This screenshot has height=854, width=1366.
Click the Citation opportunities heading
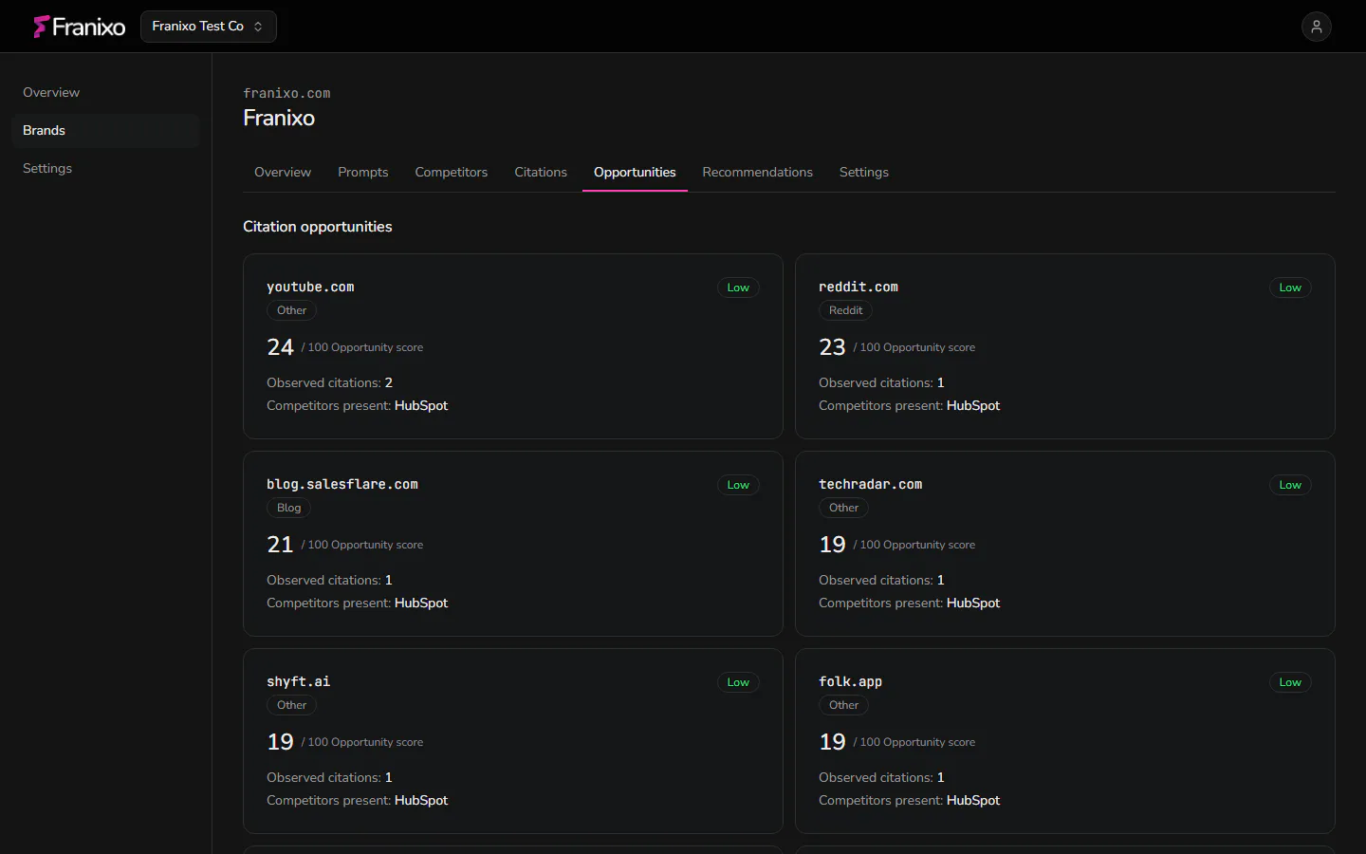point(318,226)
